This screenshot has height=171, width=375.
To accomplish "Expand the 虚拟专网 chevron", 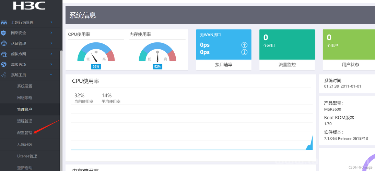I will [x=51, y=54].
